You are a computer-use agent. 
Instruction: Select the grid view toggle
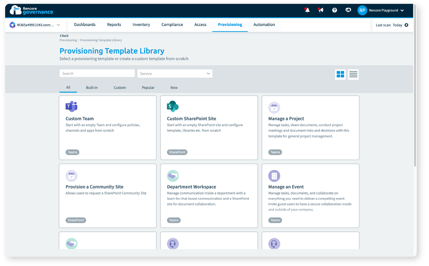tap(340, 74)
